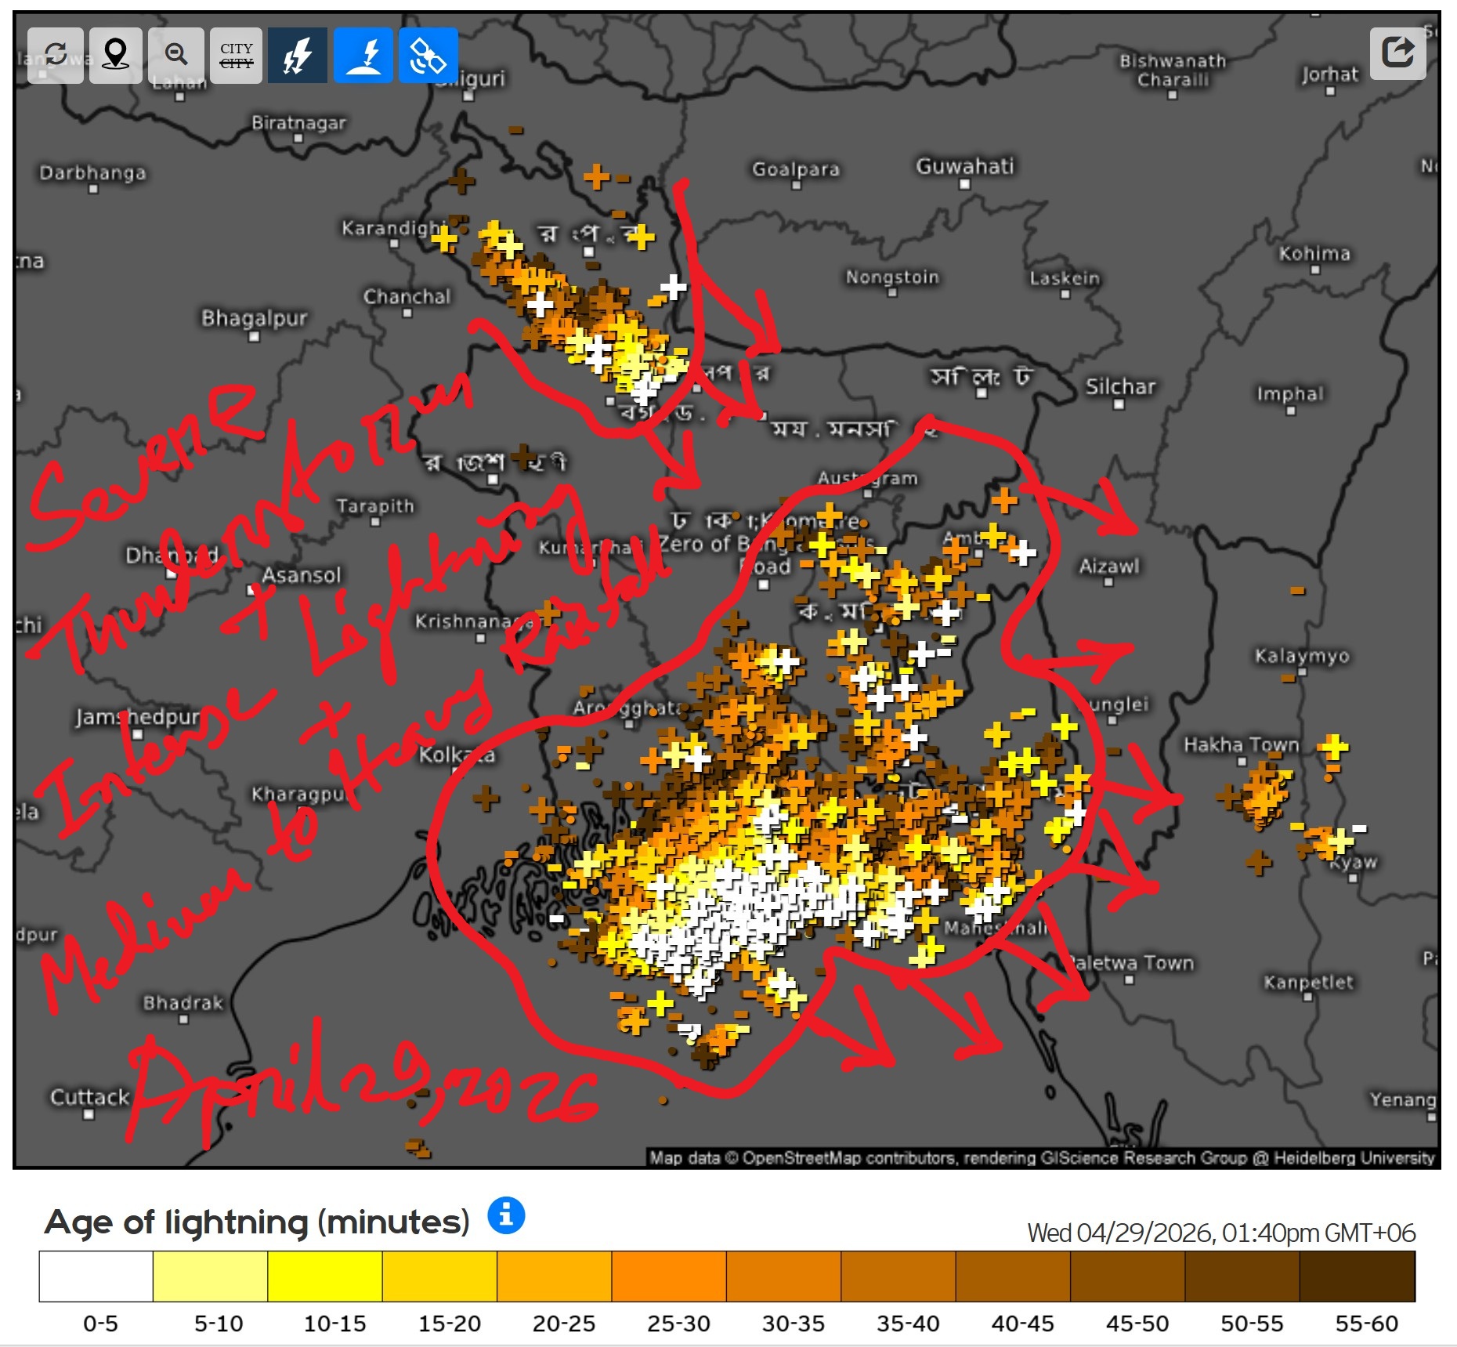Click the orange 25-30 minutes legend swatch
This screenshot has width=1457, height=1347.
[668, 1276]
